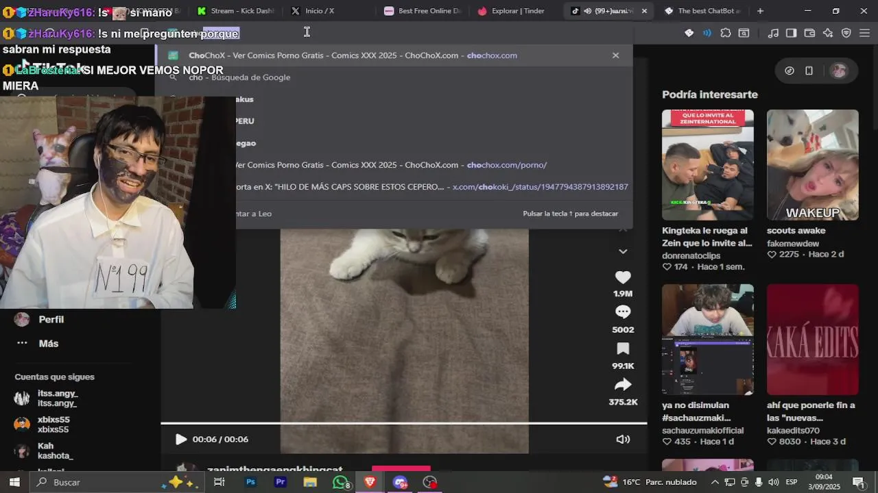Viewport: 878px width, 493px height.
Task: Open the Brave hamburger main menu
Action: pyautogui.click(x=864, y=33)
